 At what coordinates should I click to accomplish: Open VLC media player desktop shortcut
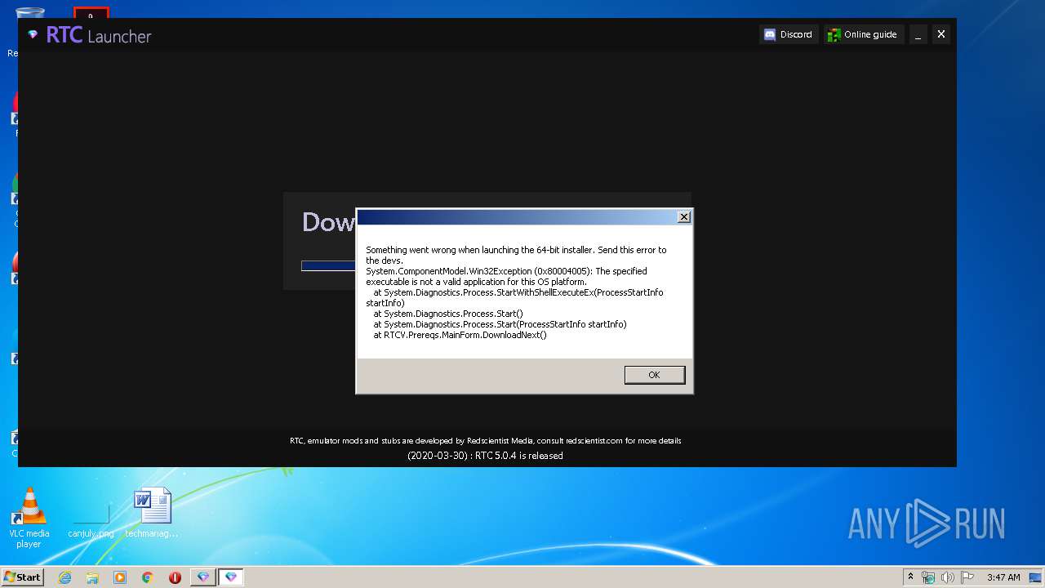click(29, 518)
